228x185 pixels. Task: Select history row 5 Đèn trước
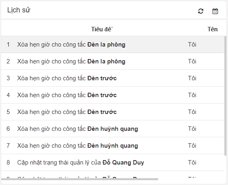coord(113,112)
